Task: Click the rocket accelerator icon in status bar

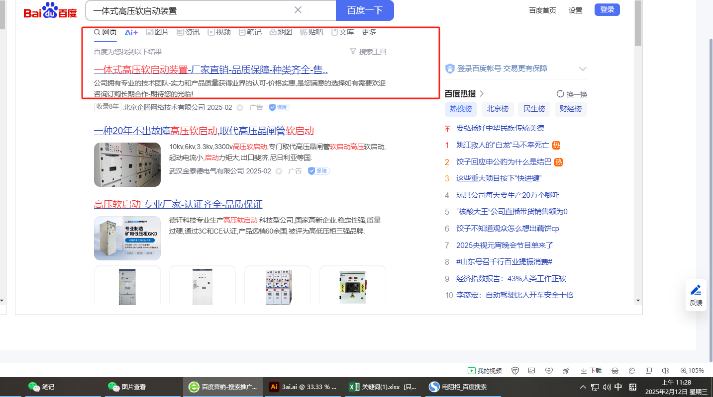Action: pos(566,371)
